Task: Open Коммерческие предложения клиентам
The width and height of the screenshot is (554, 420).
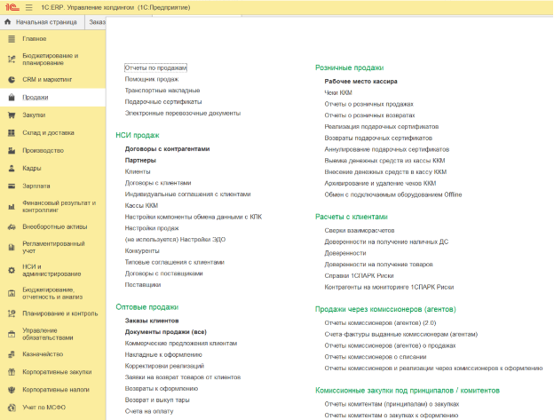Action: [x=181, y=344]
